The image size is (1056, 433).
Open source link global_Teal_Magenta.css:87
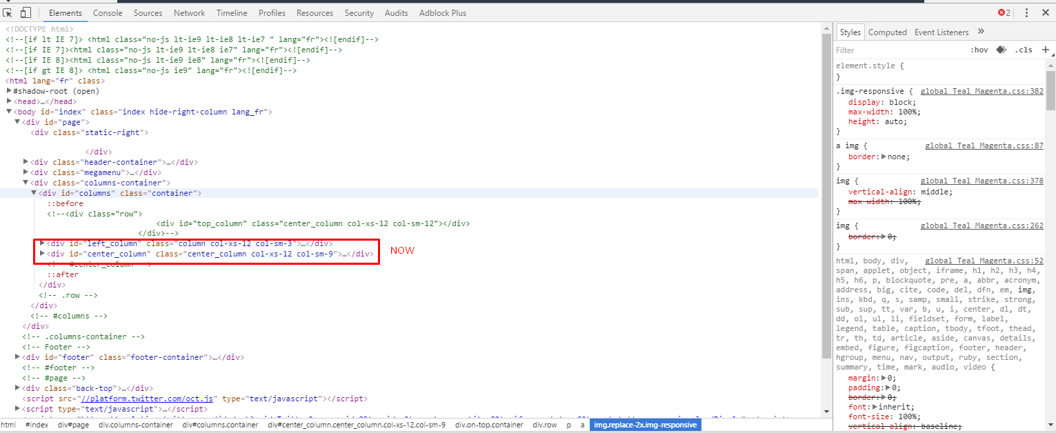[984, 146]
